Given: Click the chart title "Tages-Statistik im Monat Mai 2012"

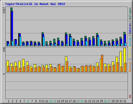Looking at the screenshot, I should click(x=35, y=4).
